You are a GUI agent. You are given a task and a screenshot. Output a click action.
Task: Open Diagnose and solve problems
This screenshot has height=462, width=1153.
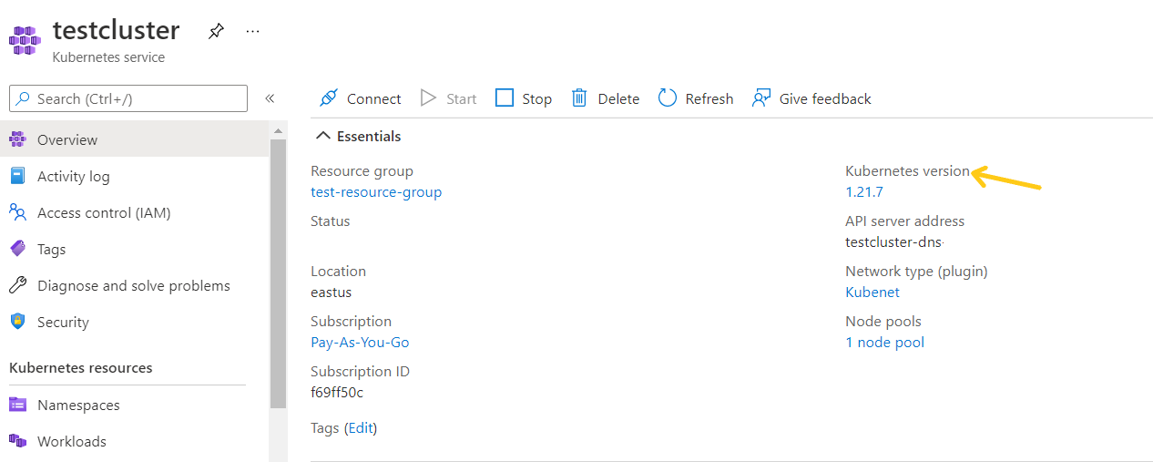pos(133,285)
